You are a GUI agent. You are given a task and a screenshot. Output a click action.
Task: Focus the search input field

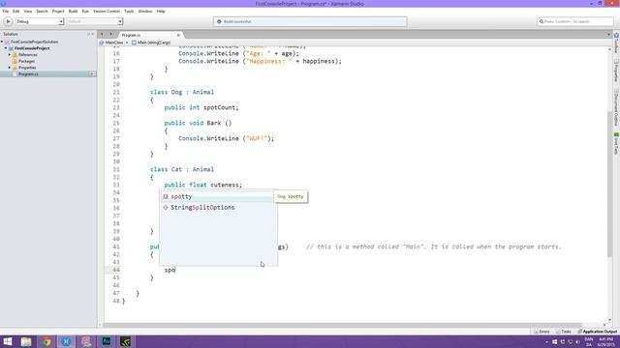574,21
